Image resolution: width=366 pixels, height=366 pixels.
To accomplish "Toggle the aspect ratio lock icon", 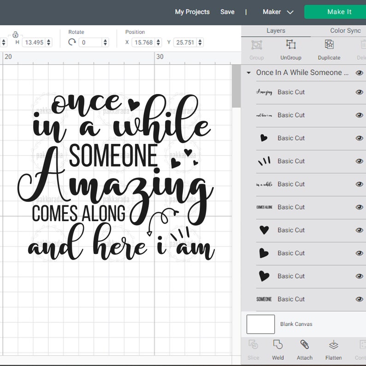I will (15, 35).
